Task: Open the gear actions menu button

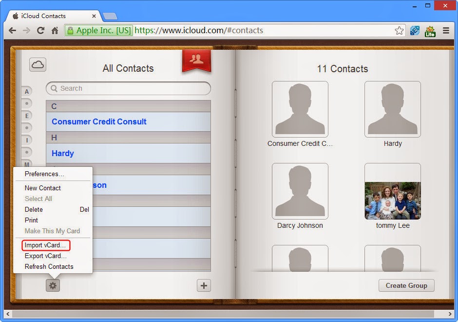Action: click(x=53, y=285)
